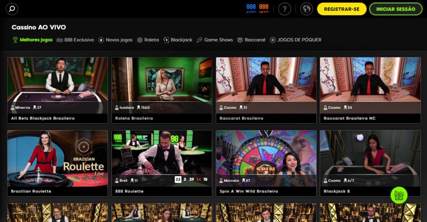Click the roulette wheel icon beside Roleta
This screenshot has width=427, height=222.
(140, 40)
